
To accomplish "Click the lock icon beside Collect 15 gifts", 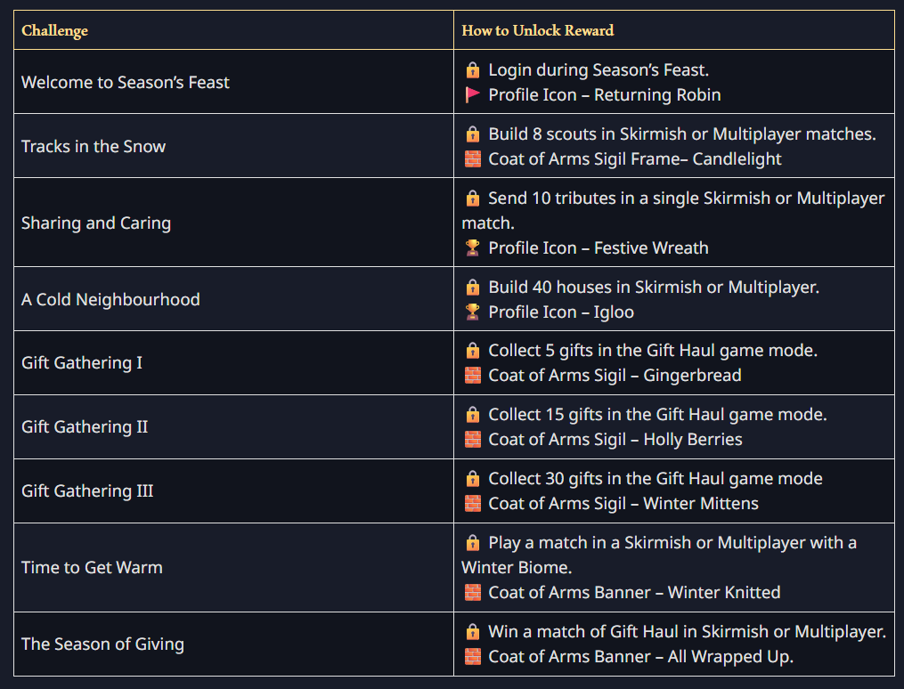I will click(x=472, y=414).
